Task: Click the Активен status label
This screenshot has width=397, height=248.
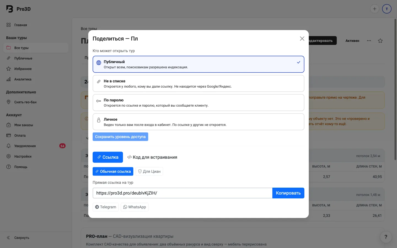Action: pyautogui.click(x=352, y=41)
